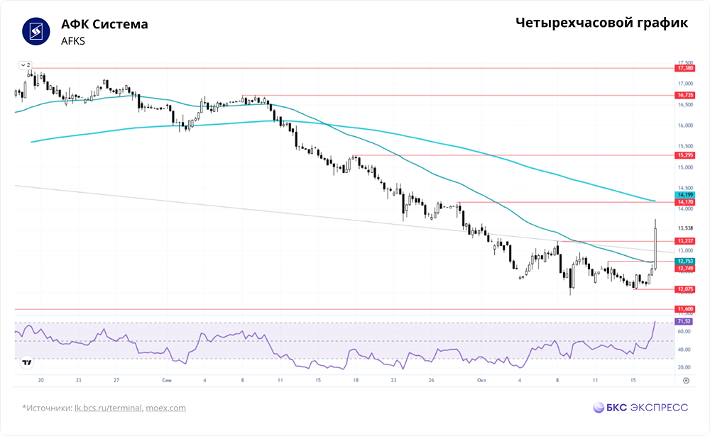Click the AFK Sistema company logo
710x436 pixels.
click(35, 31)
